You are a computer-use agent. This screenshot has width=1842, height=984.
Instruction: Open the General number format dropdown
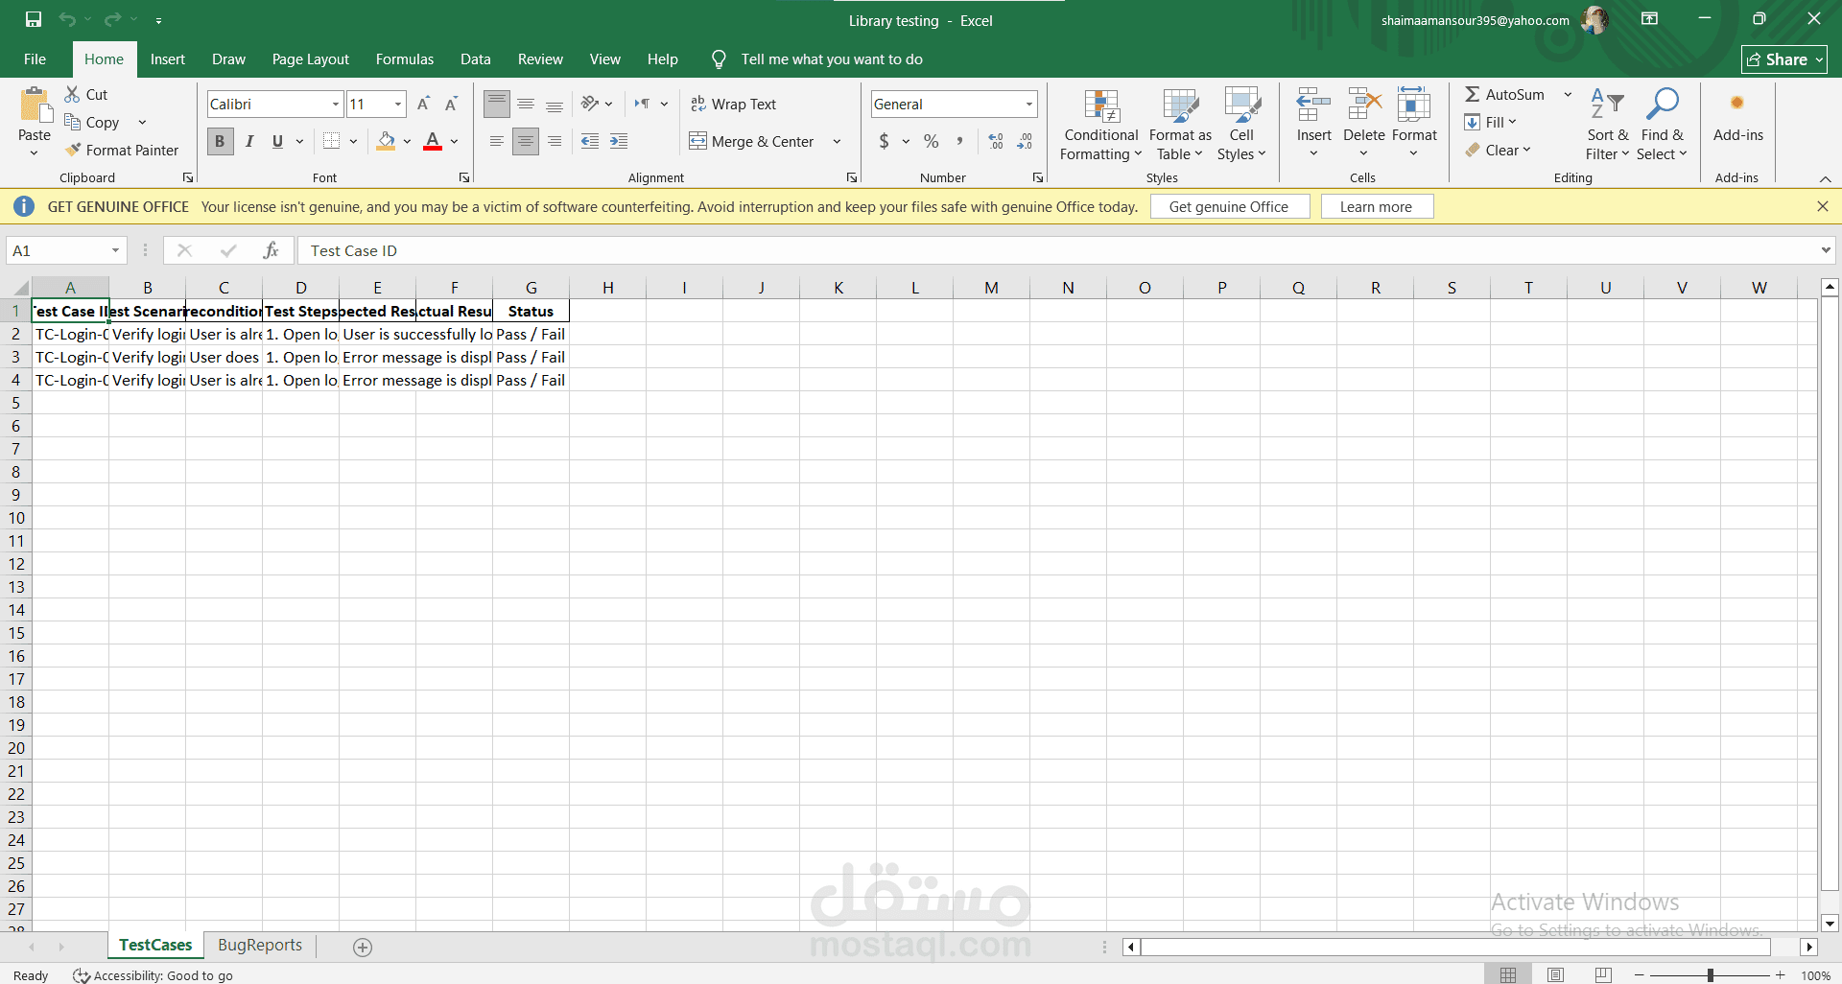click(x=1028, y=104)
